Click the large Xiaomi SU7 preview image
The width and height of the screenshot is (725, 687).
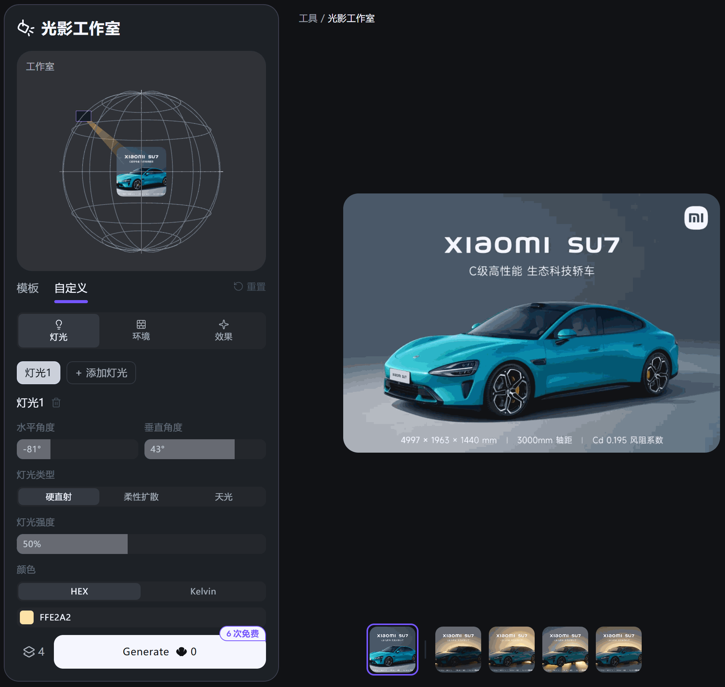pyautogui.click(x=532, y=323)
